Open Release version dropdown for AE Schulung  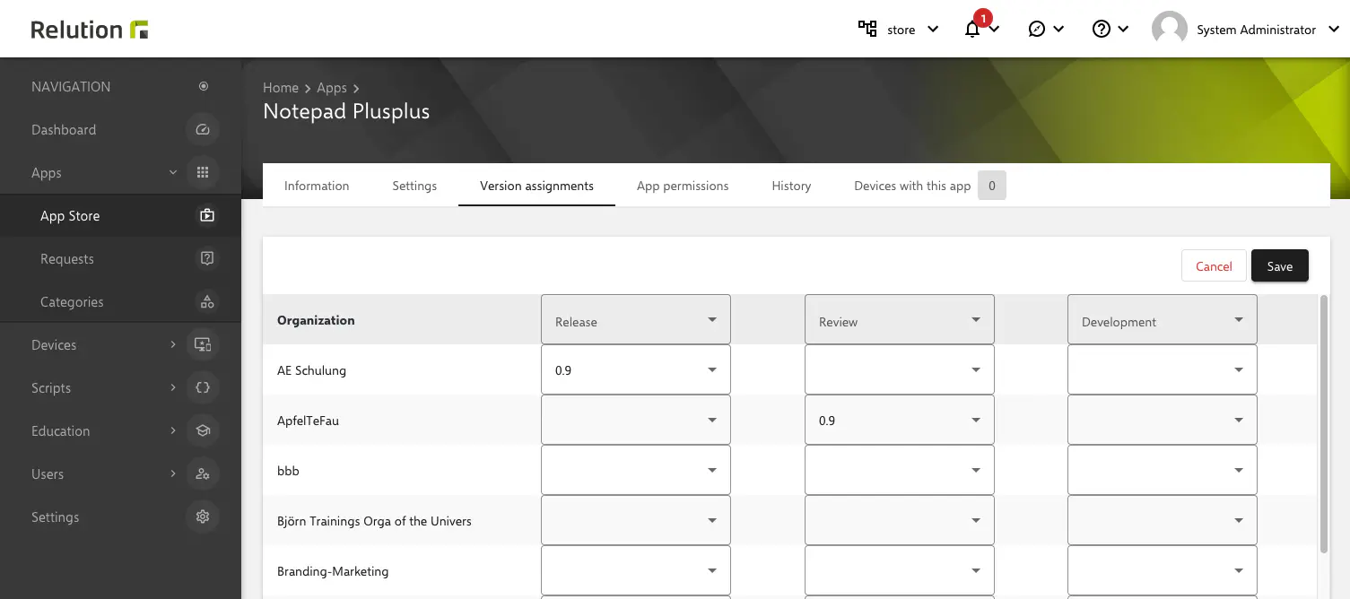635,369
